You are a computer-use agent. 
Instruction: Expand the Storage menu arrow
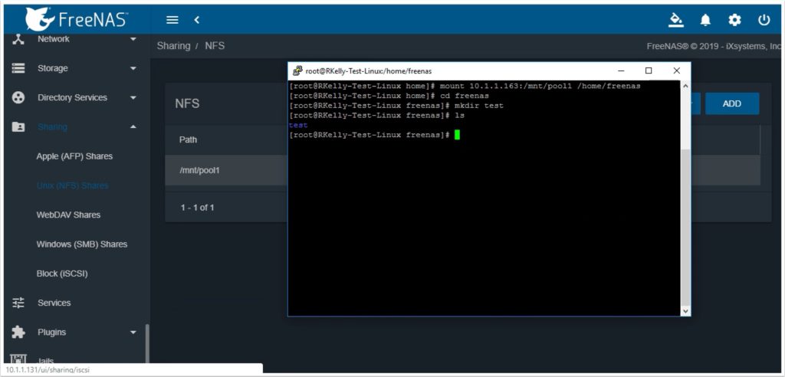coord(133,68)
